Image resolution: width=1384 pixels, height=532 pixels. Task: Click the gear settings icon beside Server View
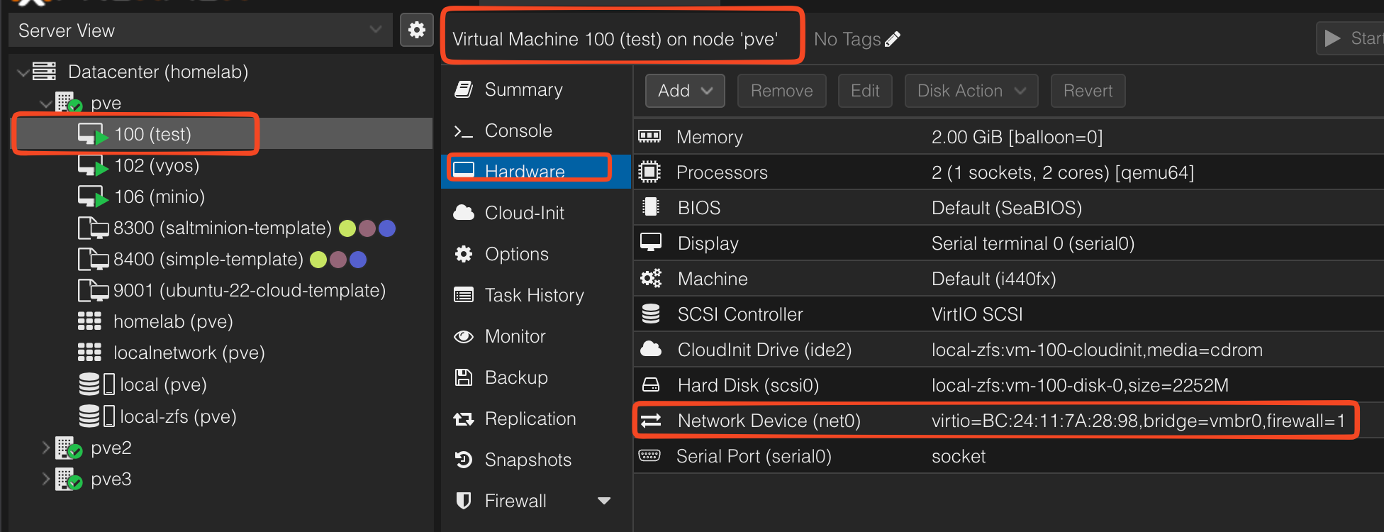click(x=416, y=30)
